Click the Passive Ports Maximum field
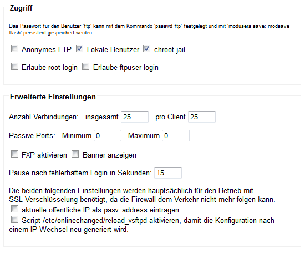This screenshot has width=305, height=253. tap(176, 135)
